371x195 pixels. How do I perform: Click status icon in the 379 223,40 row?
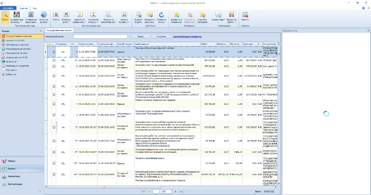(x=54, y=66)
